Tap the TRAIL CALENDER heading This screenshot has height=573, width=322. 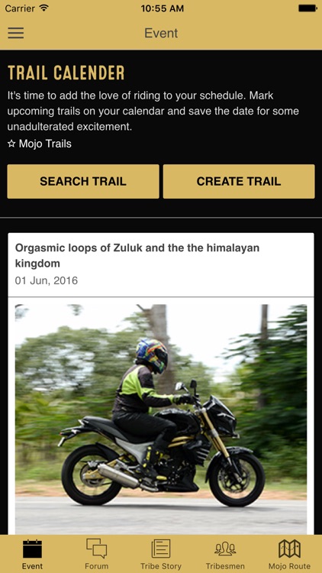(x=66, y=73)
